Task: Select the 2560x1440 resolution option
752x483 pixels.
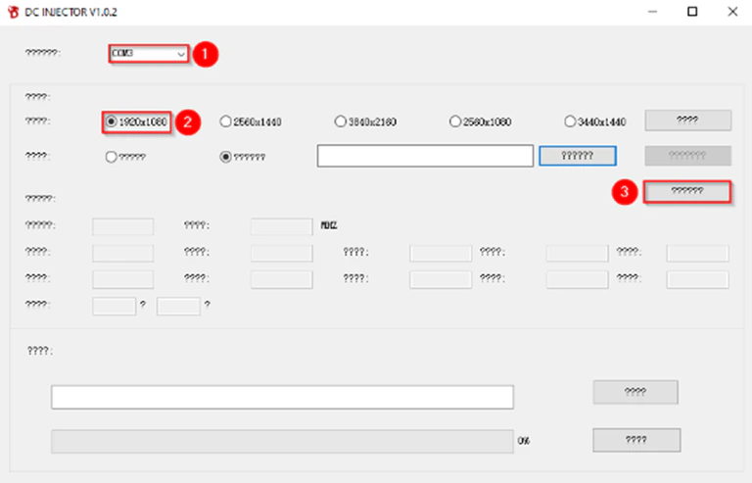Action: [x=251, y=121]
